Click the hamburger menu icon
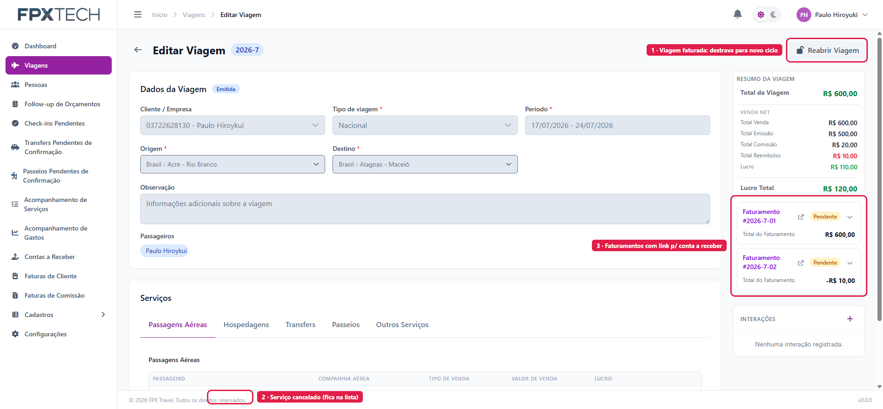Image resolution: width=883 pixels, height=409 pixels. [138, 15]
